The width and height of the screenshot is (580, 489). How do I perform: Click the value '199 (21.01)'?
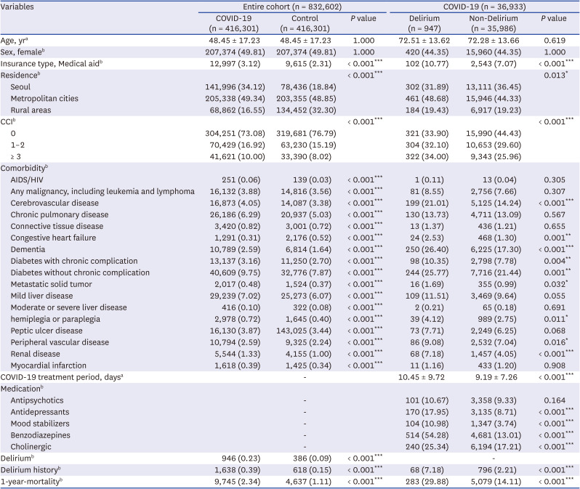[427, 203]
